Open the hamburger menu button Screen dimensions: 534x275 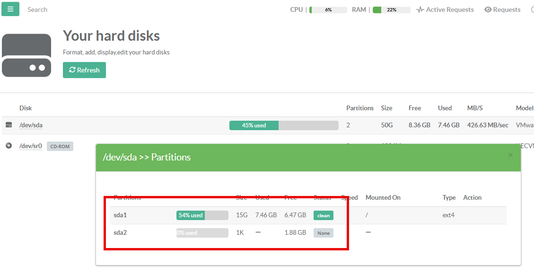click(x=10, y=9)
